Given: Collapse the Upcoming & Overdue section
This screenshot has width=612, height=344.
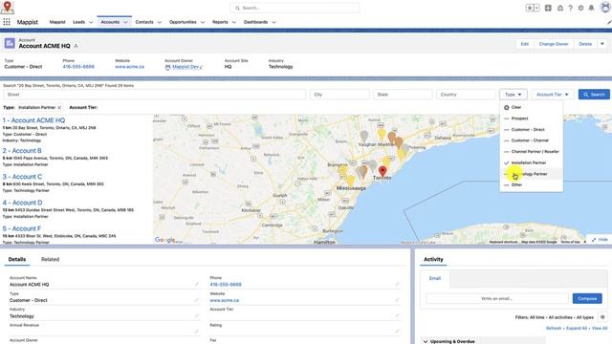Looking at the screenshot, I should tap(426, 341).
